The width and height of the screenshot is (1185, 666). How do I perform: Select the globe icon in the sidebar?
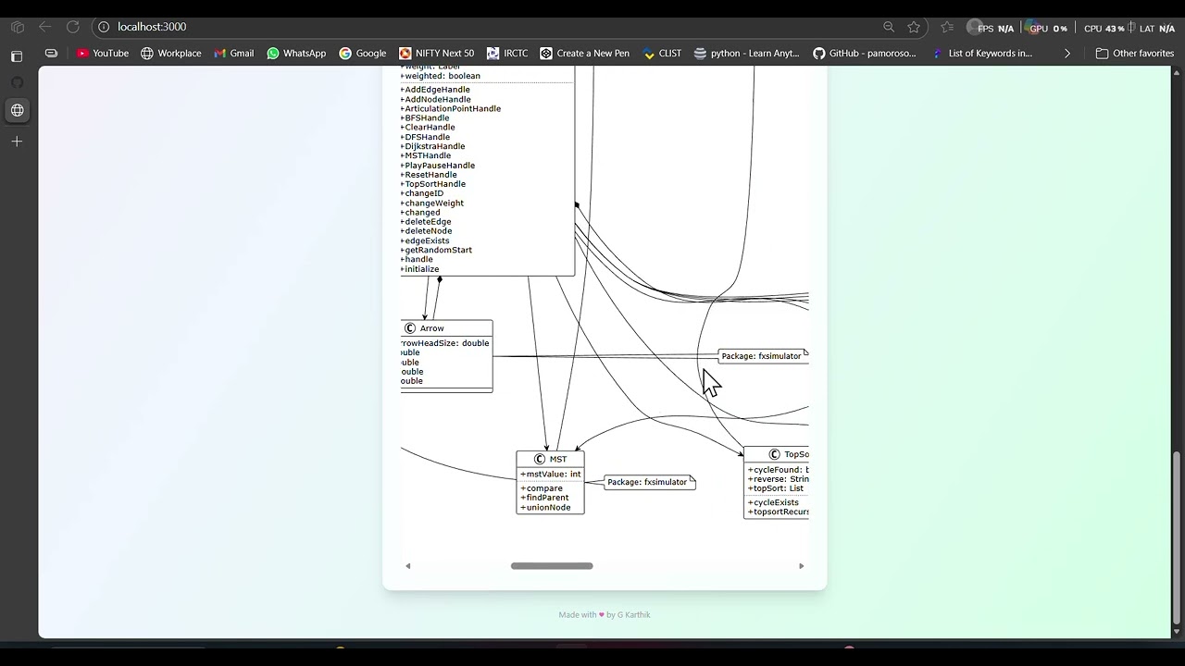tap(17, 111)
